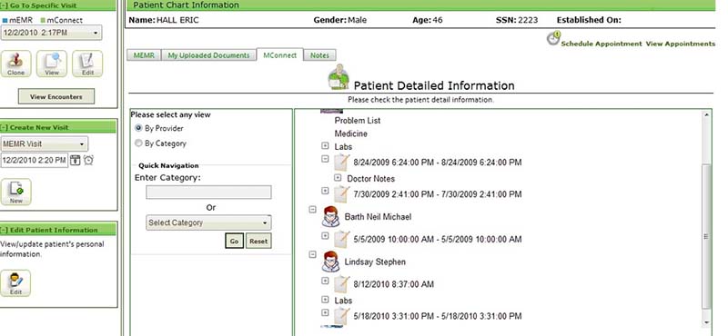Click the Schedule Appointment clock icon
The image size is (728, 336).
tap(553, 38)
